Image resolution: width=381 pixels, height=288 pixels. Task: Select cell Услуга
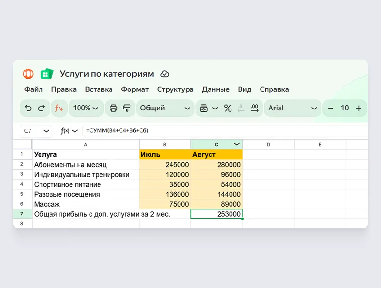pos(86,154)
